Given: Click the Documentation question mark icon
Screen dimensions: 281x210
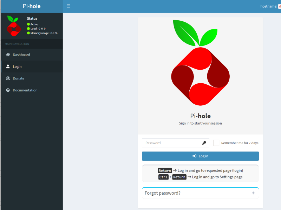Looking at the screenshot, I should (8, 90).
